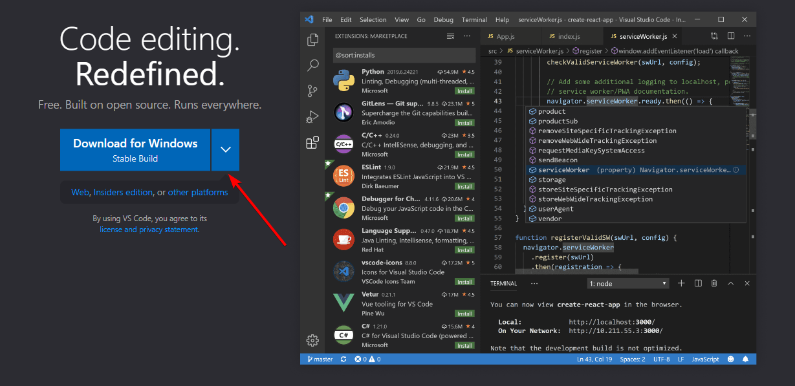
Task: Click Download for Windows button
Action: tap(135, 149)
